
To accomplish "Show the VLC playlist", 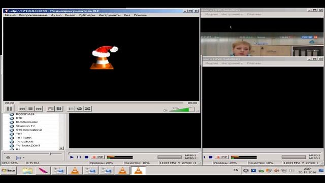I will (x=71, y=109).
